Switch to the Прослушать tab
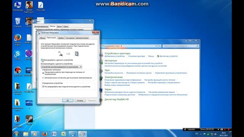244x137 pixels. (51, 38)
